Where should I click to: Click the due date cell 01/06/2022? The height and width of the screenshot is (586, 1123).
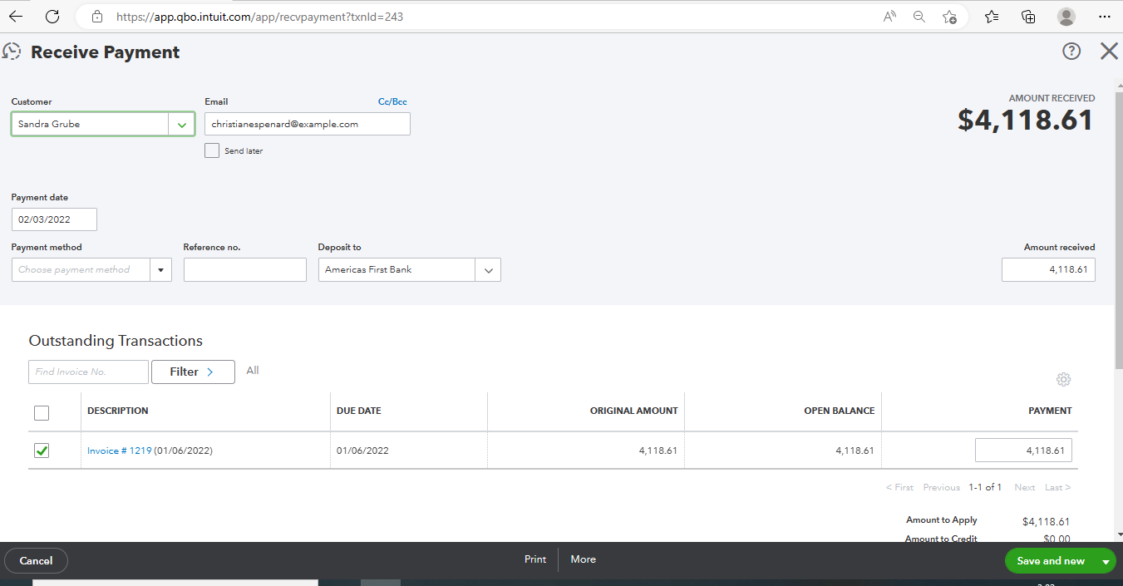362,451
